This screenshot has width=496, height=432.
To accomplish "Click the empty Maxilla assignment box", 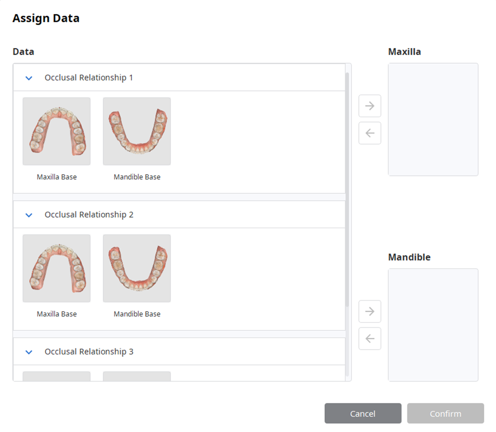I will pyautogui.click(x=433, y=119).
